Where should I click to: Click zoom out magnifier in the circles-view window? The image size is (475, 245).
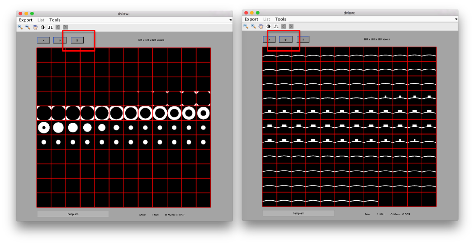click(x=20, y=27)
